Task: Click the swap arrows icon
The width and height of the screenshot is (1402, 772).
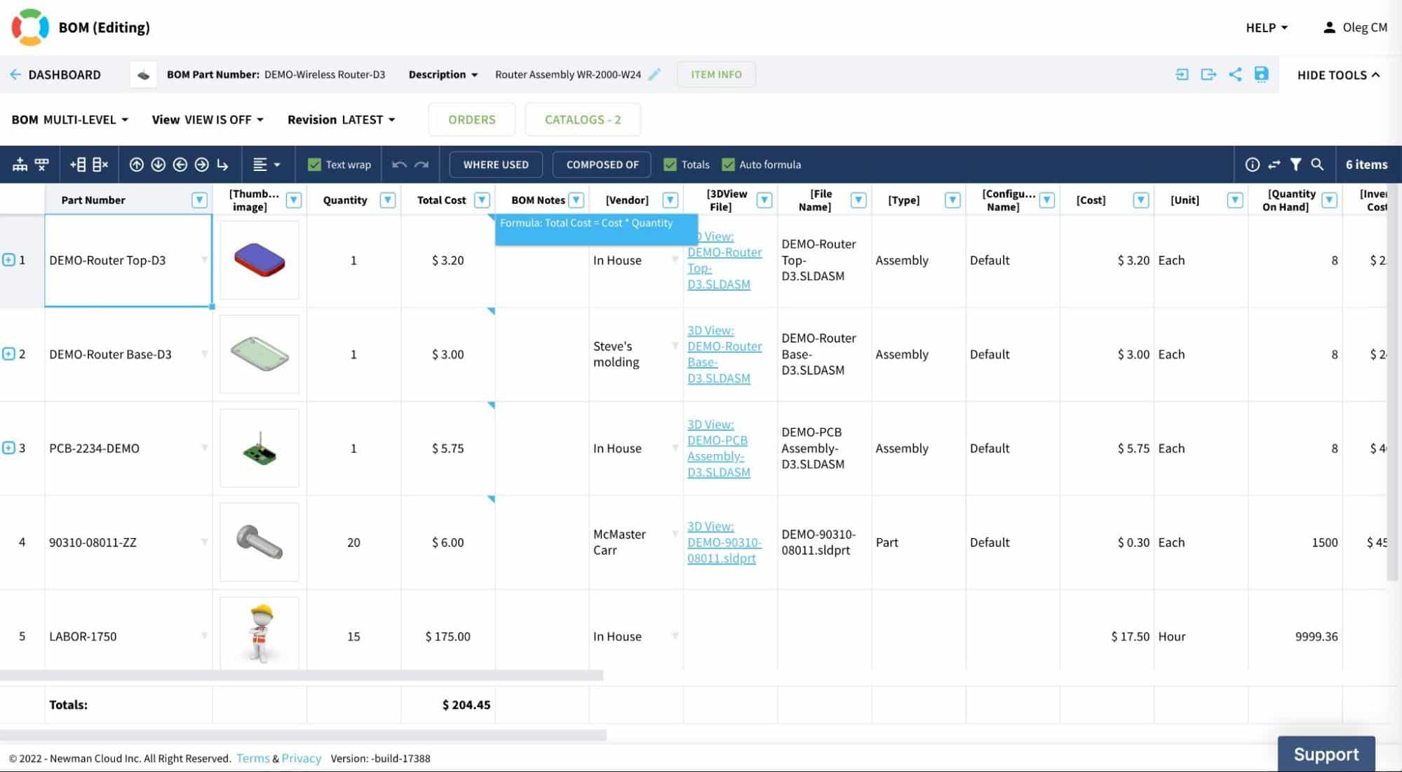Action: point(1274,165)
